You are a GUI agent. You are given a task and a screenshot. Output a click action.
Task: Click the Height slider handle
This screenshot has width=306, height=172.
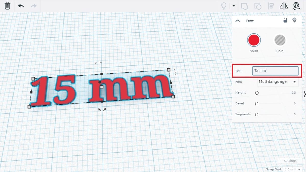coord(257,93)
